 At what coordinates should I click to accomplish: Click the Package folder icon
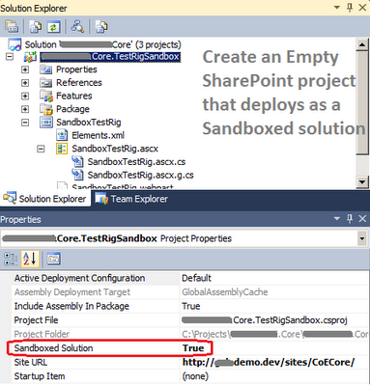coord(46,109)
